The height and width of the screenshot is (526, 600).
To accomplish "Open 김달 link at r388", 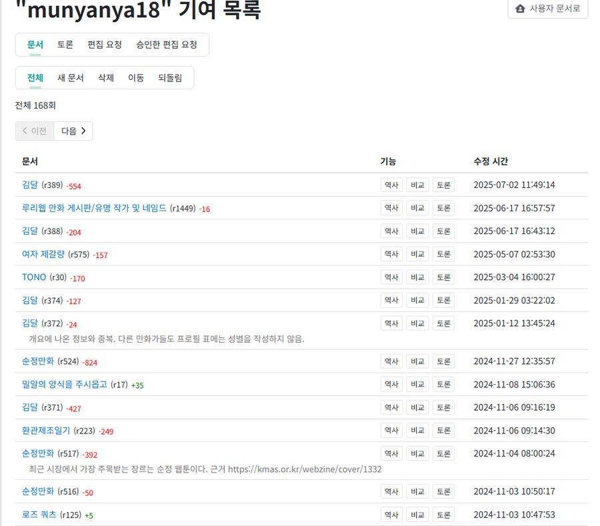I will [x=30, y=231].
